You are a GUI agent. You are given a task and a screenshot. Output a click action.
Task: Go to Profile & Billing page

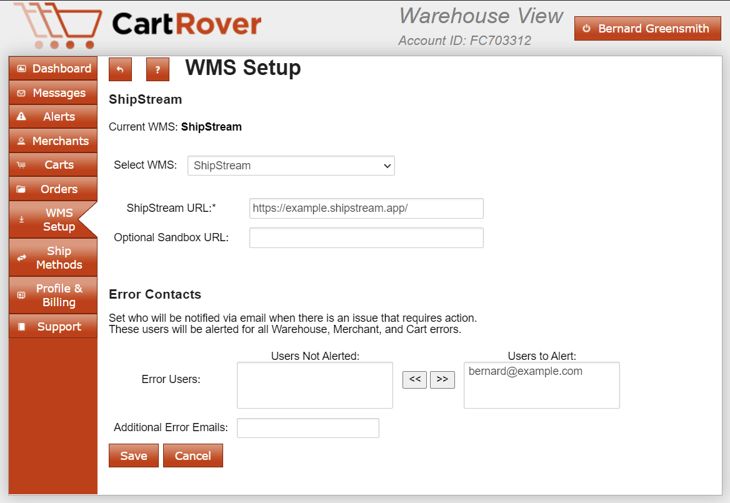pyautogui.click(x=53, y=296)
